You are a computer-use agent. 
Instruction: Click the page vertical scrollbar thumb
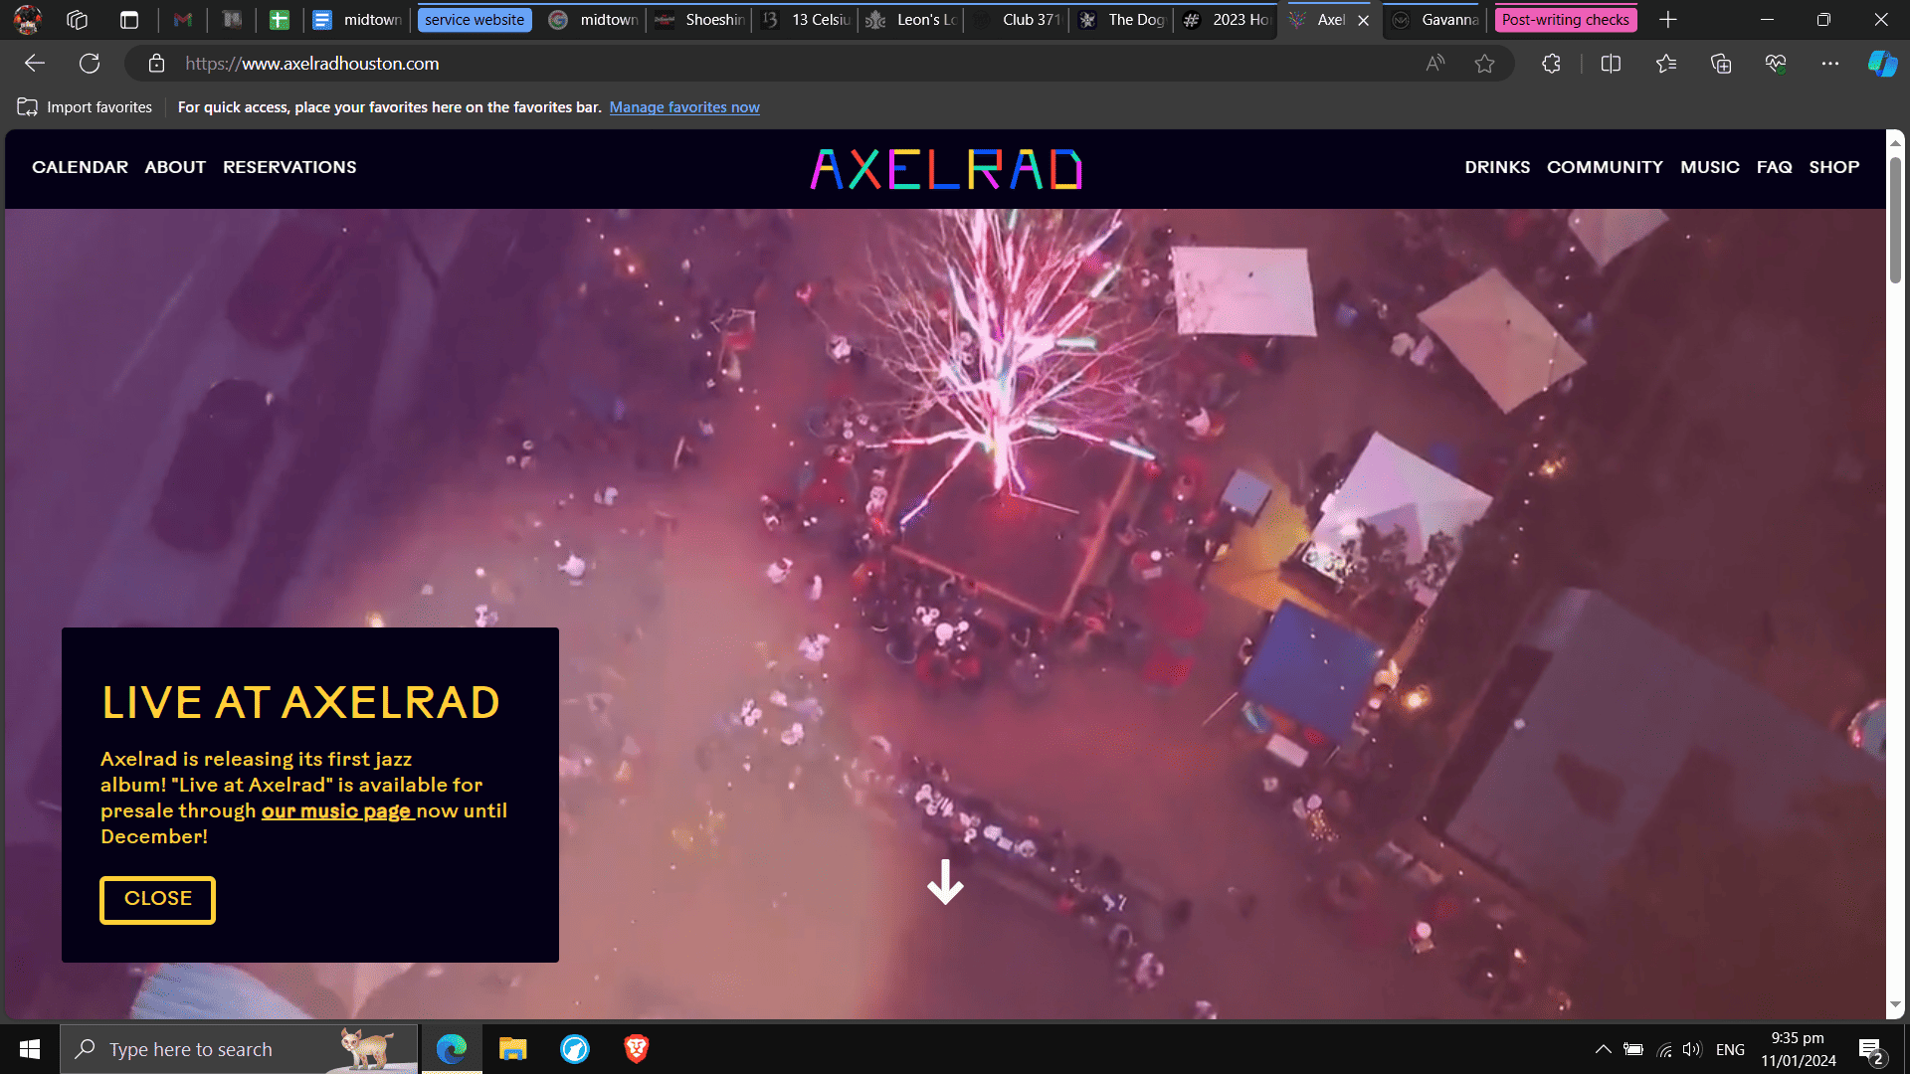point(1895,219)
